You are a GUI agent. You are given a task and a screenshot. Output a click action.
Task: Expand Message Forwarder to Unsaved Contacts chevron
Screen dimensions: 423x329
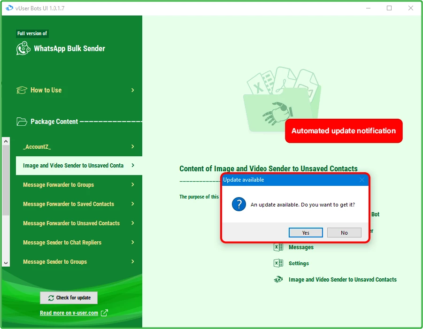[132, 223]
